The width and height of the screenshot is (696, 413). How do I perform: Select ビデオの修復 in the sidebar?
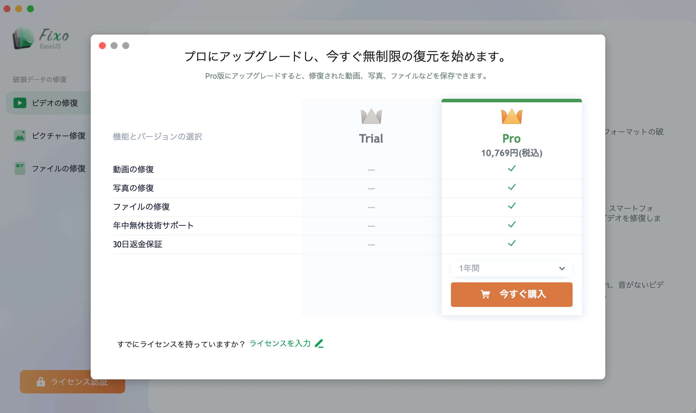pos(55,103)
